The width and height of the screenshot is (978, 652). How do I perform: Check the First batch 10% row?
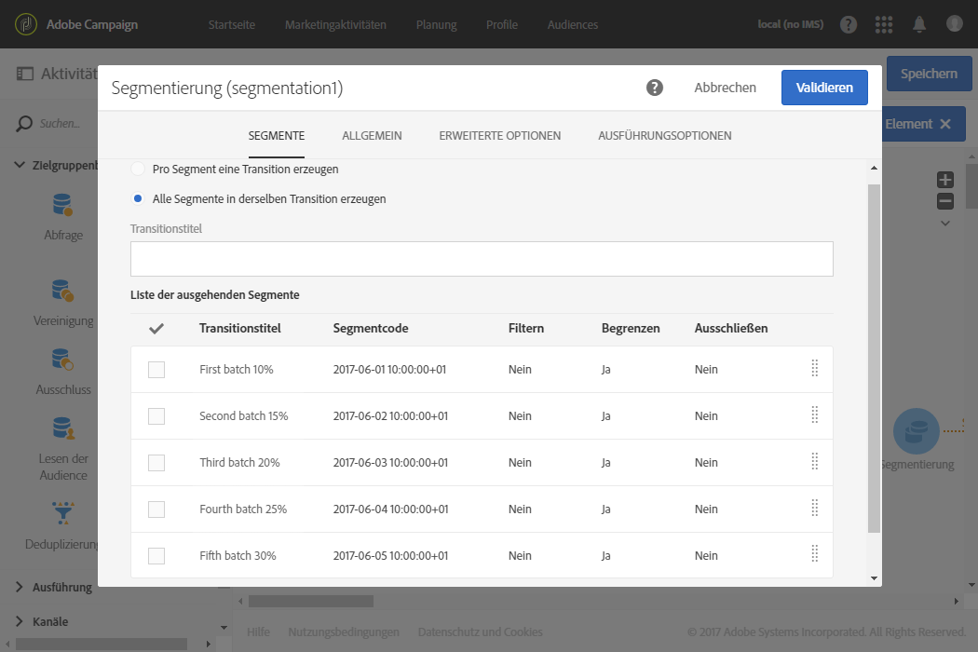(156, 370)
